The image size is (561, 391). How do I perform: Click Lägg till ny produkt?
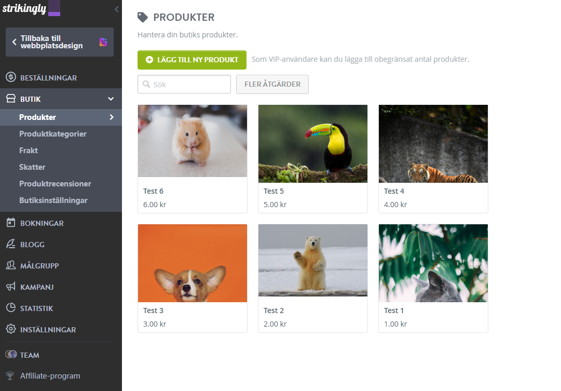click(192, 60)
